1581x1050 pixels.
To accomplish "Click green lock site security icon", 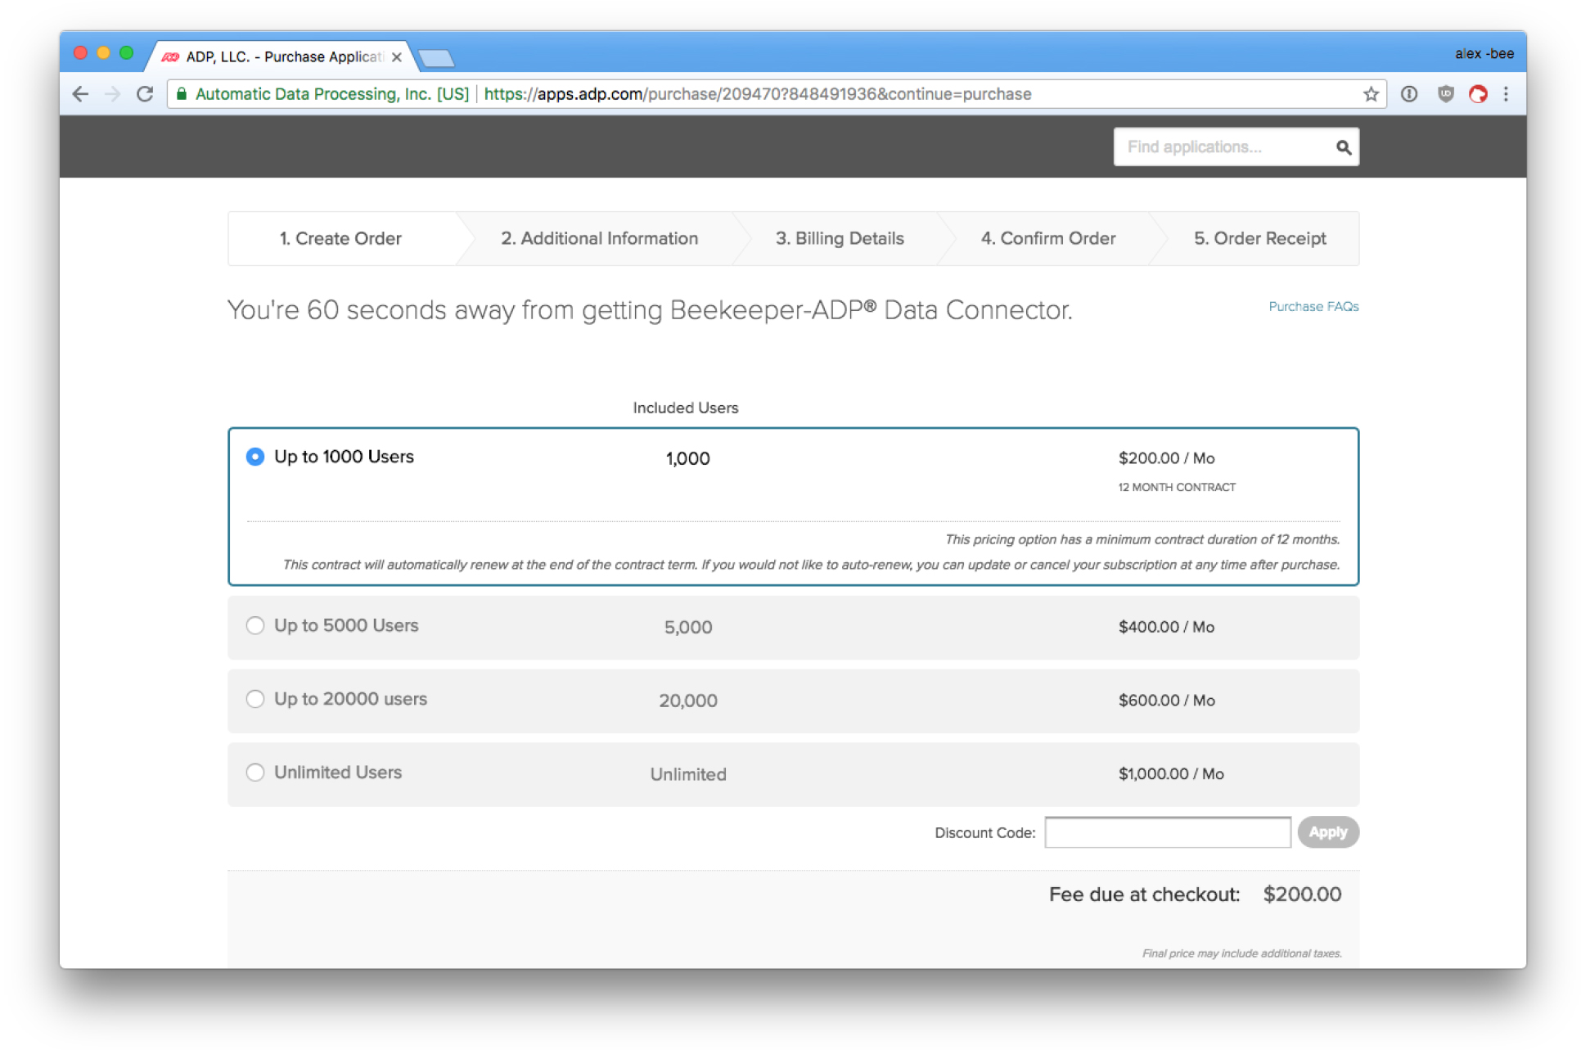I will tap(182, 94).
